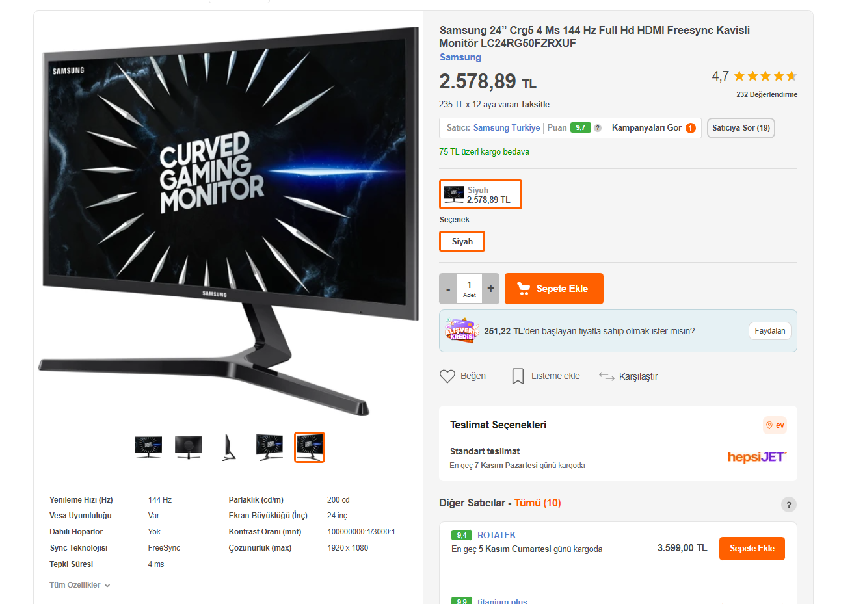Click the ev location pin icon
The image size is (852, 604).
click(x=769, y=425)
